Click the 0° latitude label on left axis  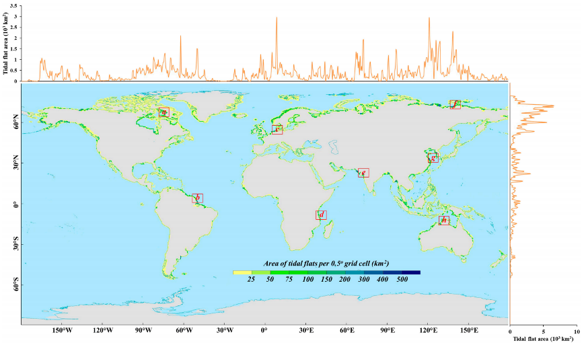[x=13, y=204]
